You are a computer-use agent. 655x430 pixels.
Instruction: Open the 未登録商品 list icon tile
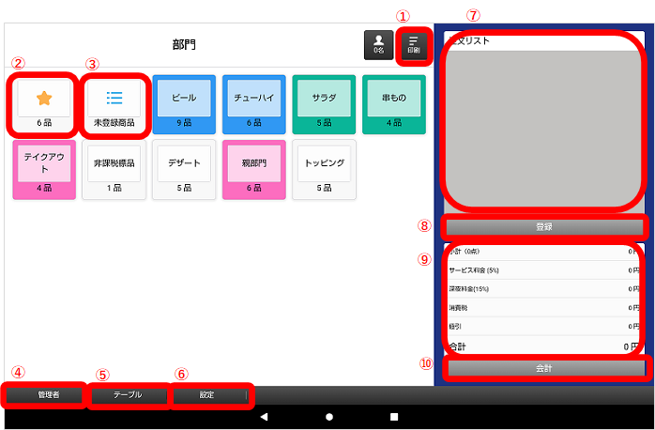pyautogui.click(x=114, y=104)
